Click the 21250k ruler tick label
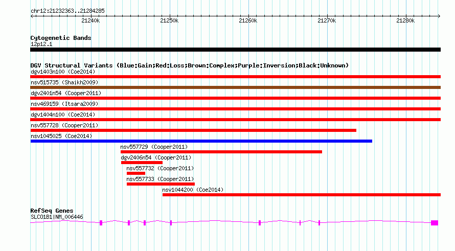The width and height of the screenshot is (455, 251). 169,20
